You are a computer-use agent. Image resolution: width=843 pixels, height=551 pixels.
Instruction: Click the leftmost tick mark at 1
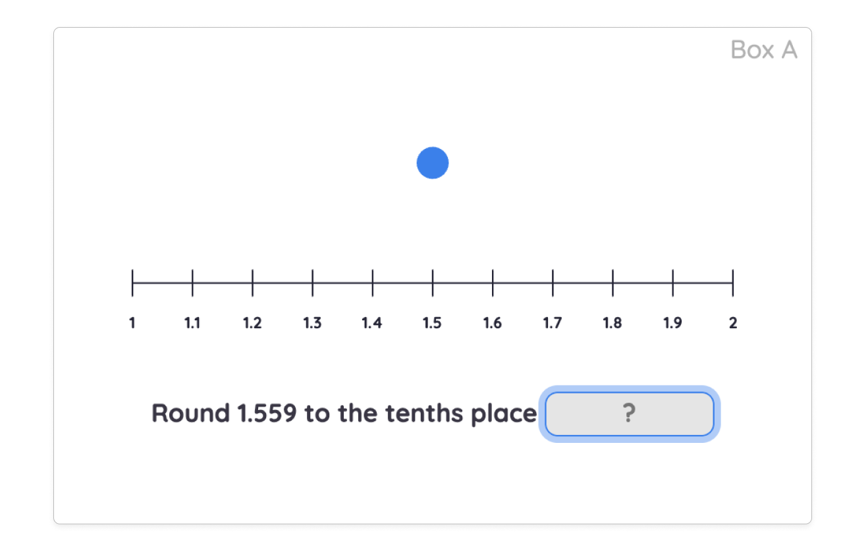(132, 282)
